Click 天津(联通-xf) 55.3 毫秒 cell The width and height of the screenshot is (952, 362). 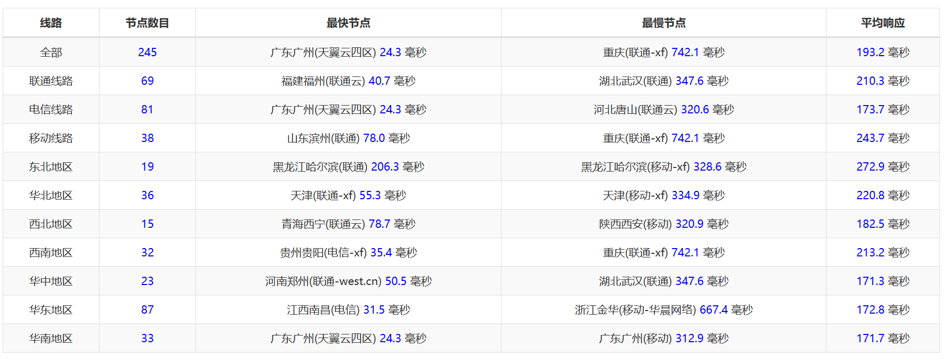[x=348, y=195]
